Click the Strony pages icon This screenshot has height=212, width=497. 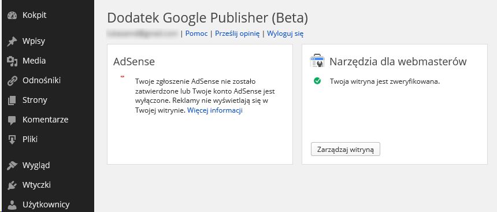(12, 101)
